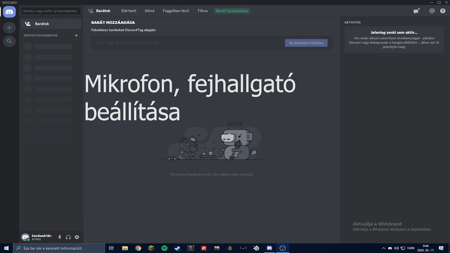This screenshot has height=253, width=450.
Task: Add a server with the plus icon
Action: coord(9,27)
